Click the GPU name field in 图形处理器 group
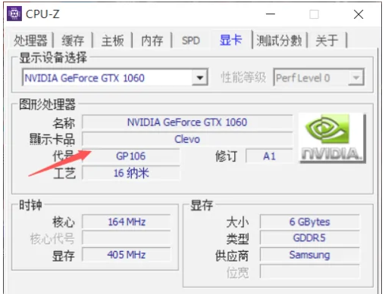 coord(187,122)
